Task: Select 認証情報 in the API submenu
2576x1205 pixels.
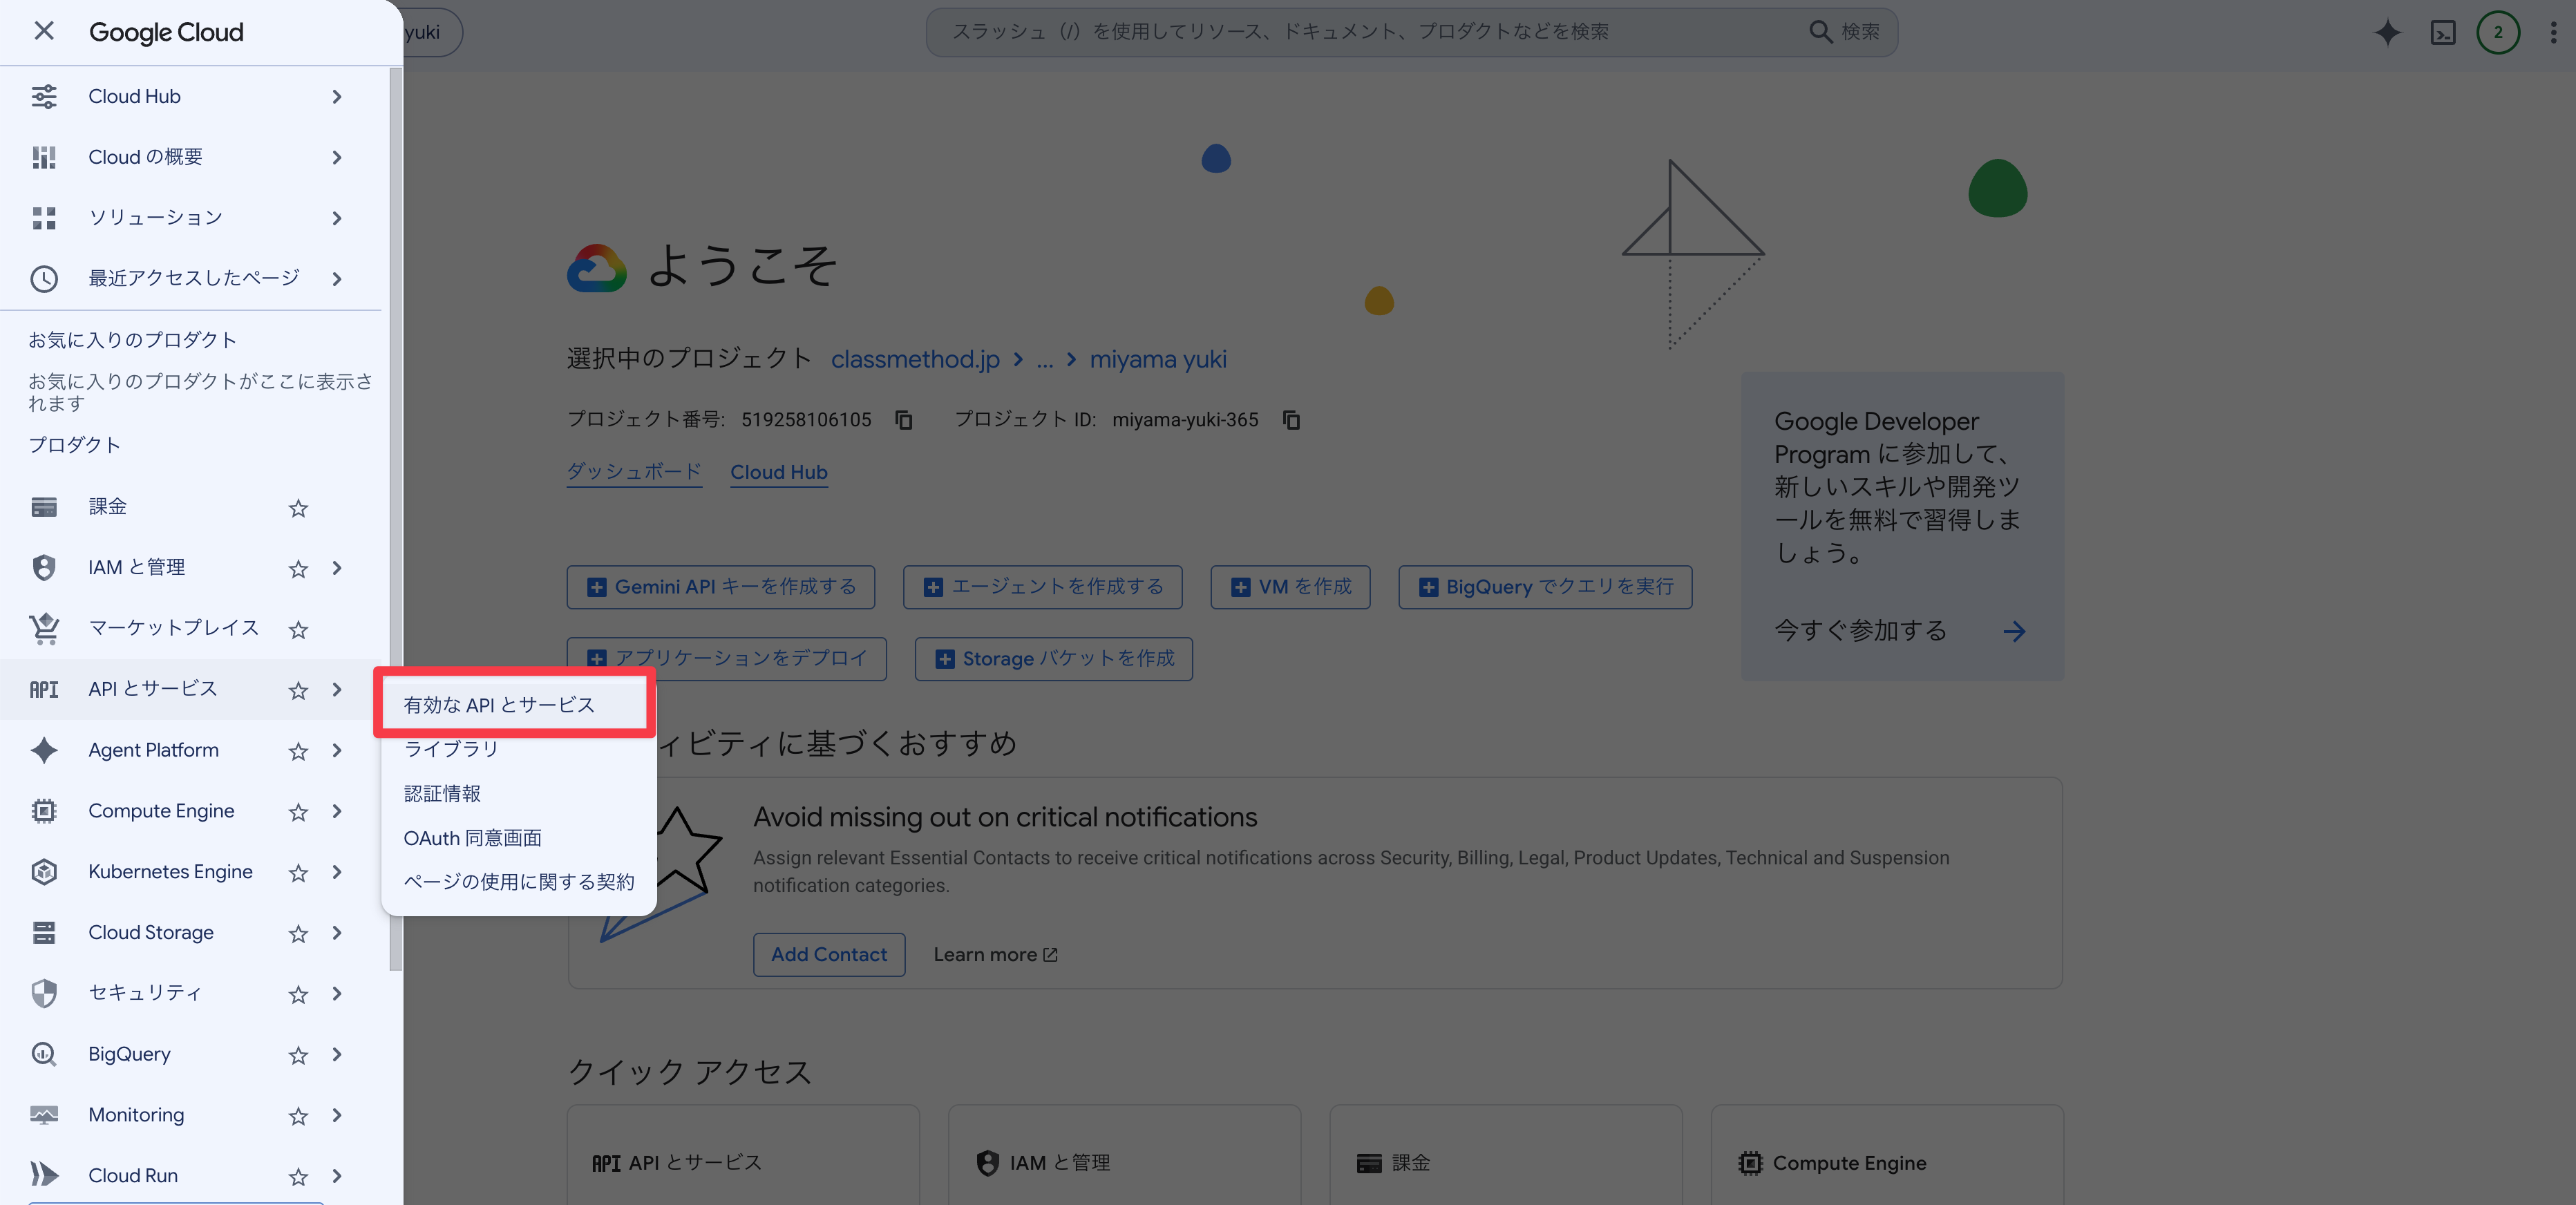Action: pyautogui.click(x=518, y=793)
